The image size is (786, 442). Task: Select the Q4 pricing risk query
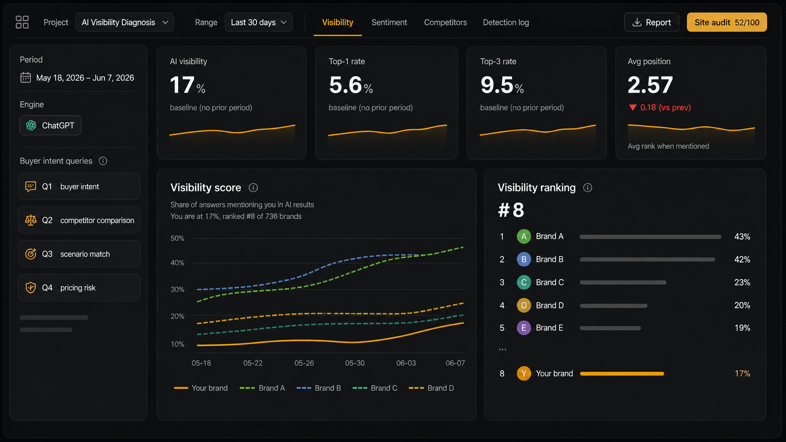point(79,287)
